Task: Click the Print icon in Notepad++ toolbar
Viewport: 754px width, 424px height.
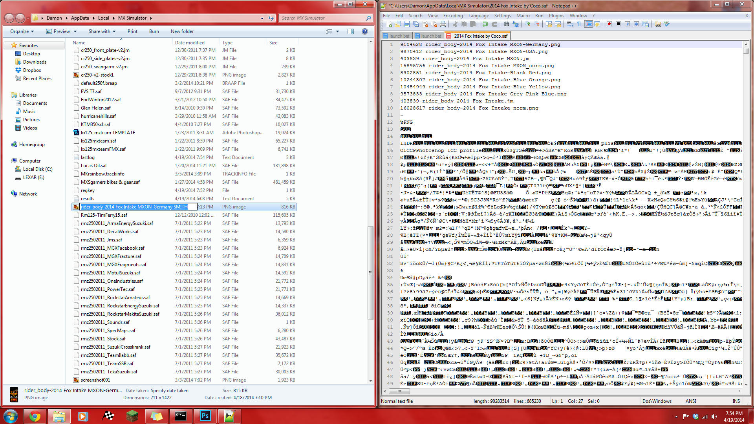Action: (x=443, y=24)
